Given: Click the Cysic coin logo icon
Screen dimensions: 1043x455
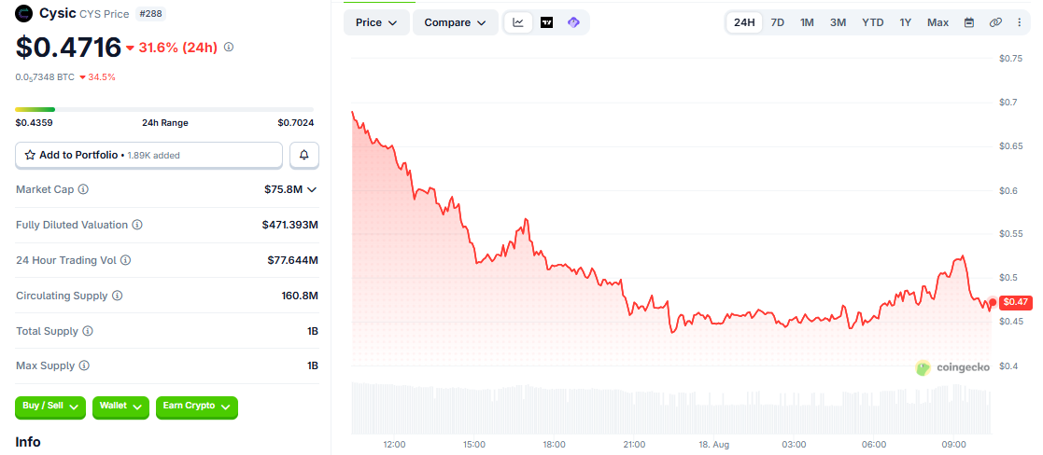Looking at the screenshot, I should (x=24, y=13).
